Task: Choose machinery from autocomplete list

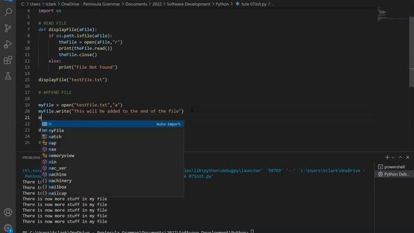Action: (113, 181)
